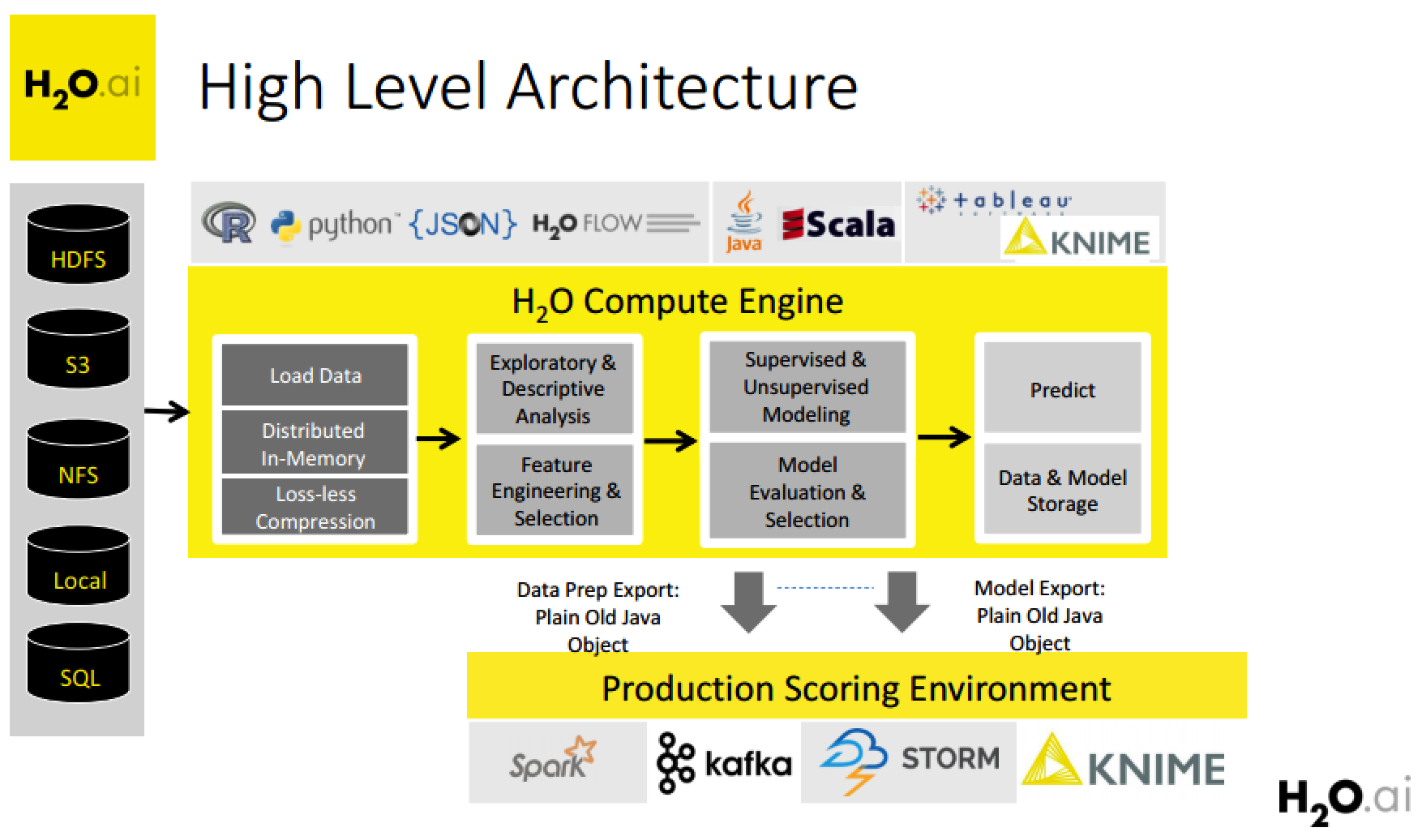Click the large KNIME logo at bottom

[1123, 764]
